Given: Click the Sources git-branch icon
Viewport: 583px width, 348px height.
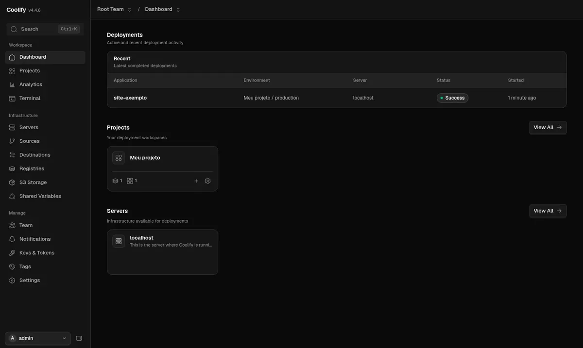Looking at the screenshot, I should 12,141.
